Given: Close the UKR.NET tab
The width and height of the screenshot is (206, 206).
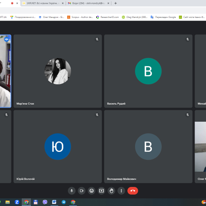Looking at the screenshot, I should click(x=63, y=3).
